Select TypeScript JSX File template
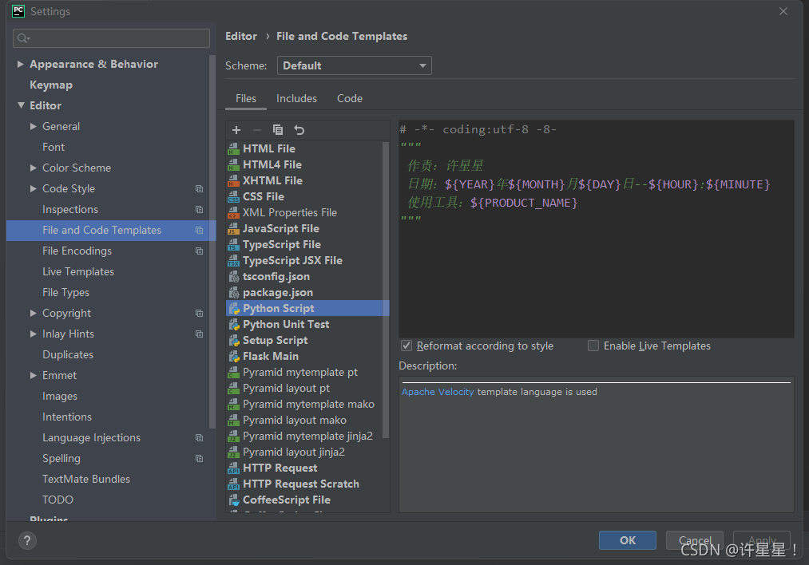The height and width of the screenshot is (565, 809). (307, 260)
